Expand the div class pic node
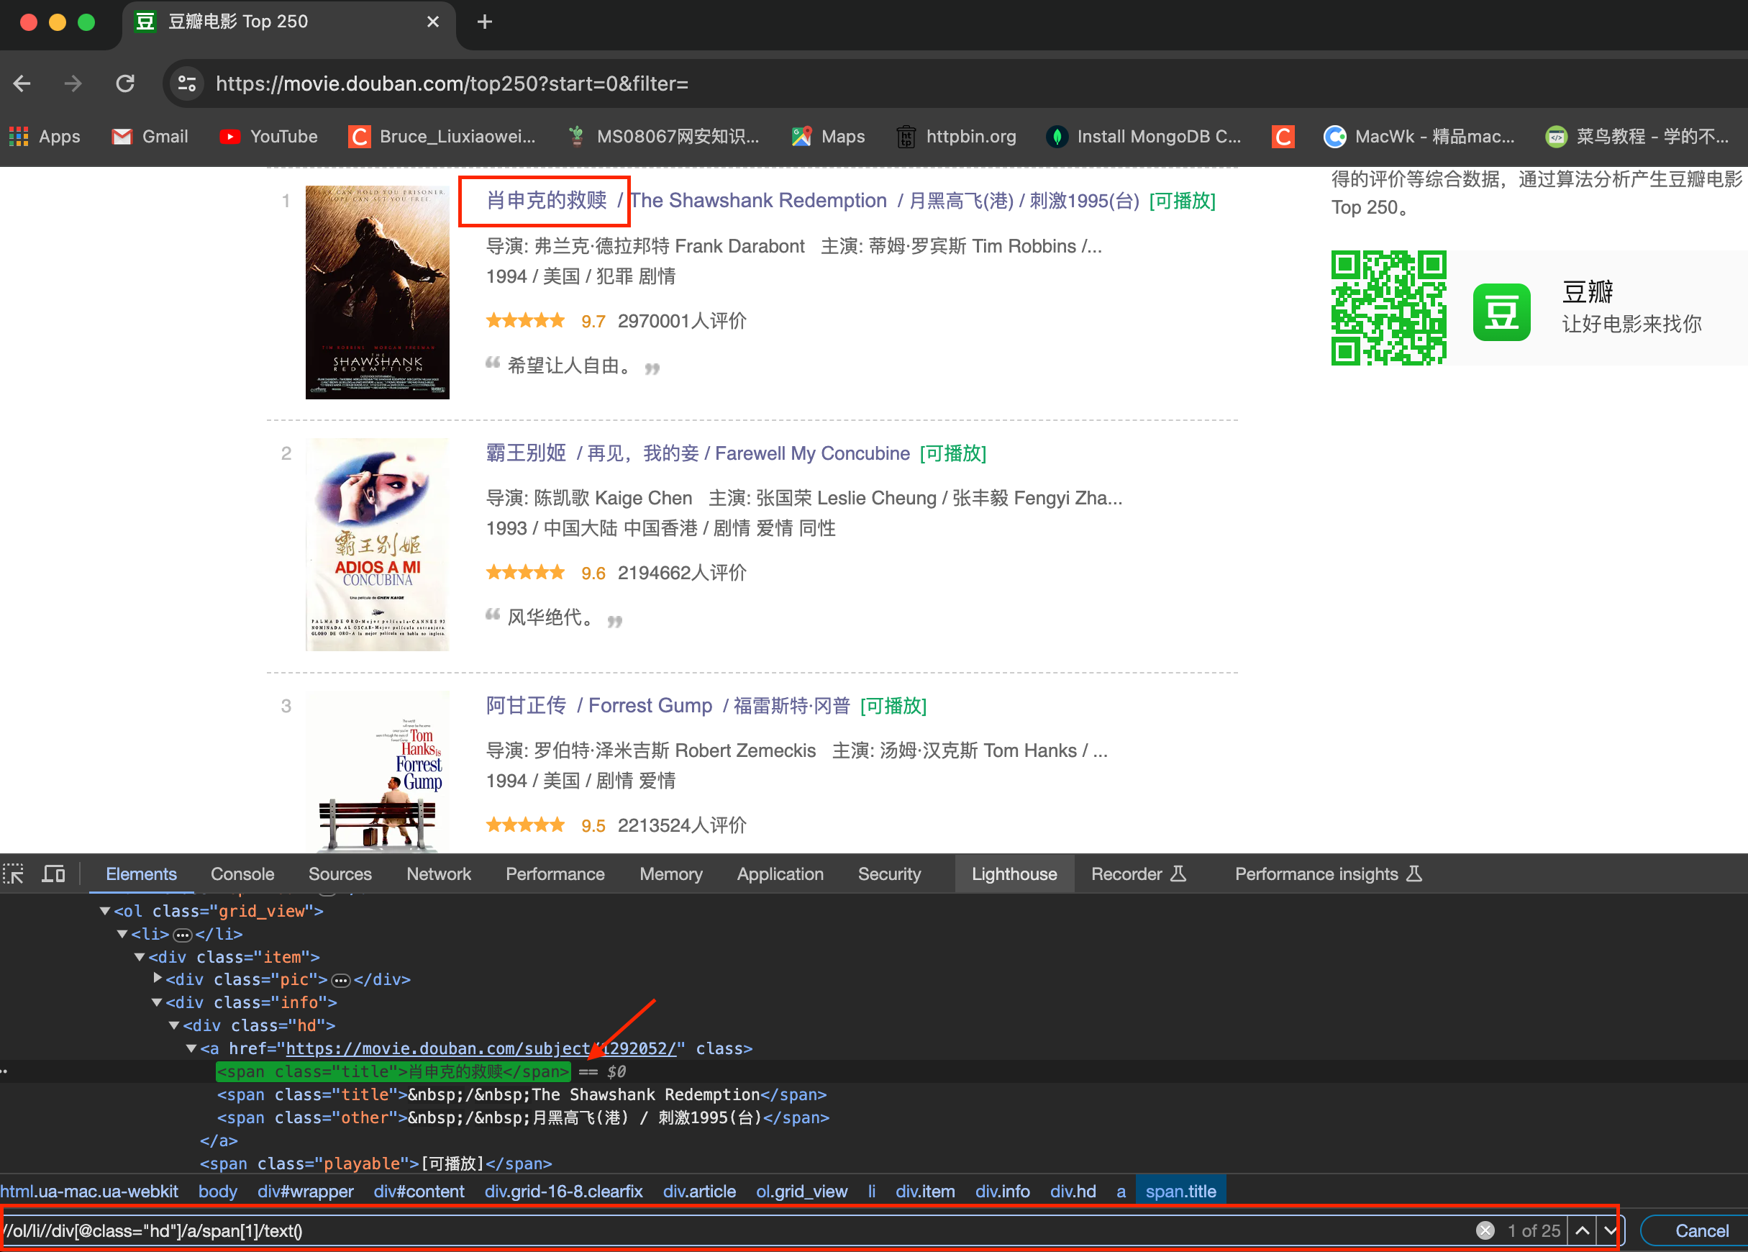Image resolution: width=1748 pixels, height=1252 pixels. pyautogui.click(x=158, y=979)
